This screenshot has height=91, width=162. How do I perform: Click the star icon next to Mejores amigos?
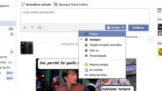coord(86,64)
